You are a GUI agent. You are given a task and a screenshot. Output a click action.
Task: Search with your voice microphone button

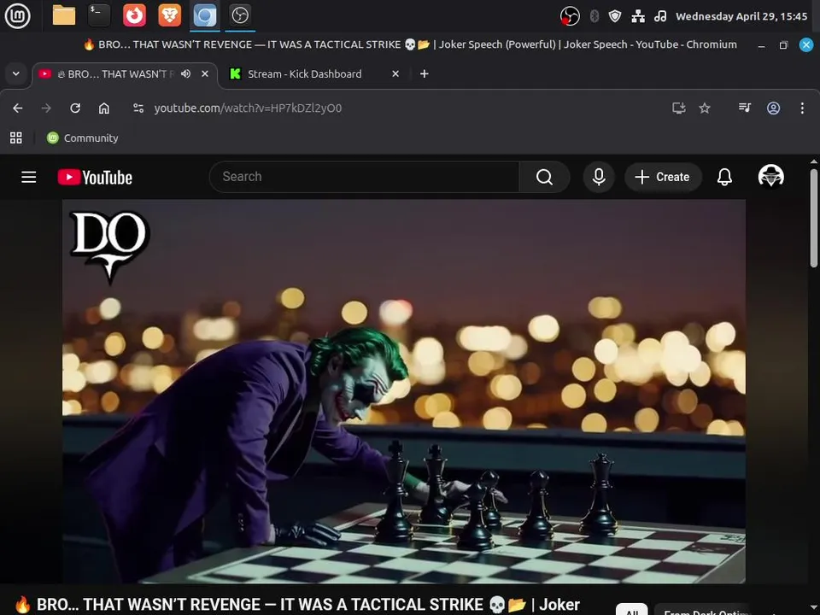(599, 178)
